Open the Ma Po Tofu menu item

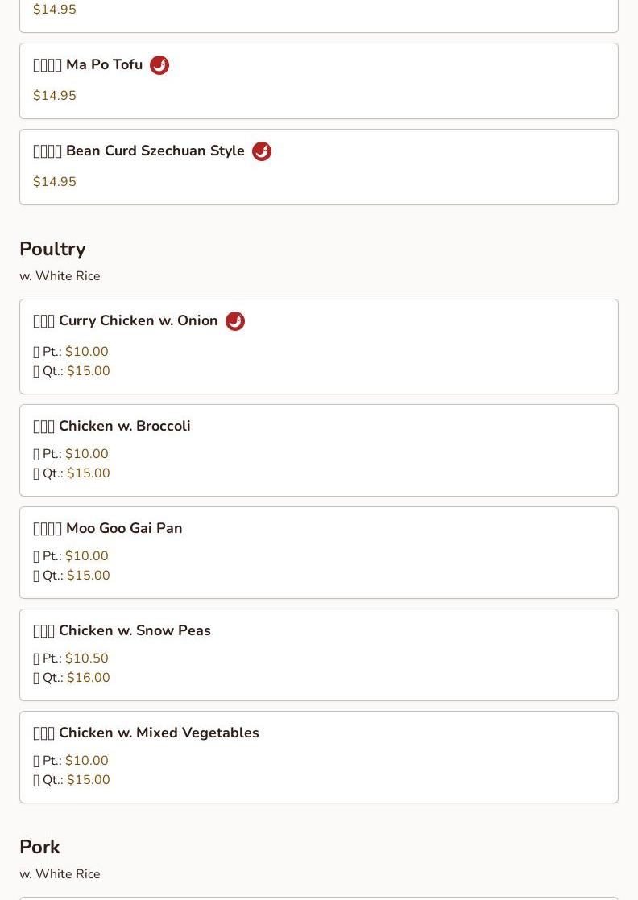tap(103, 65)
